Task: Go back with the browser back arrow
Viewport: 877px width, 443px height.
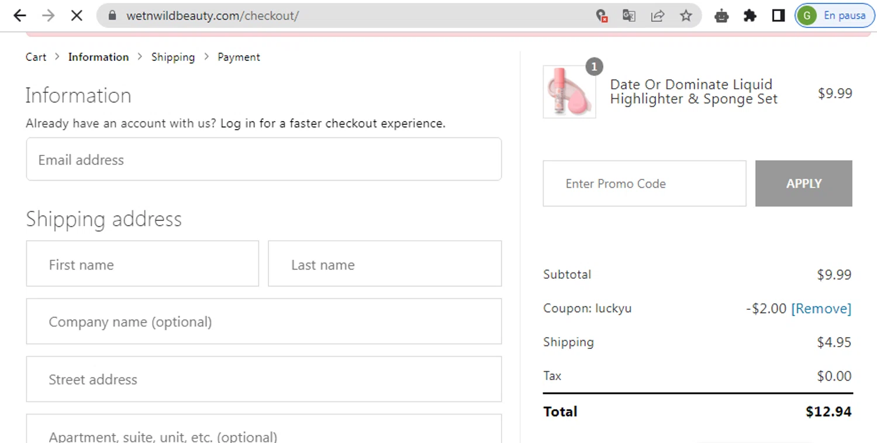Action: coord(20,16)
